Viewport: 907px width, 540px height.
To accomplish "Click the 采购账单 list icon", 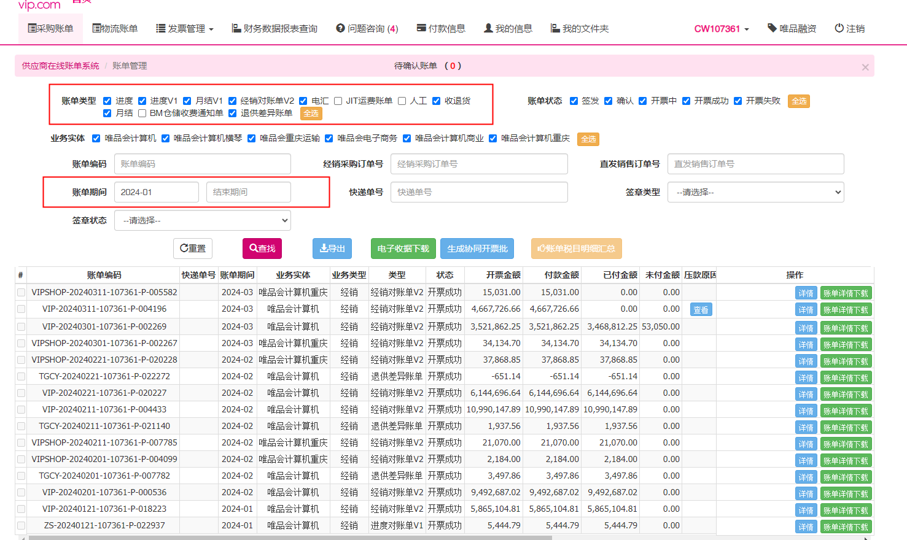I will (32, 28).
